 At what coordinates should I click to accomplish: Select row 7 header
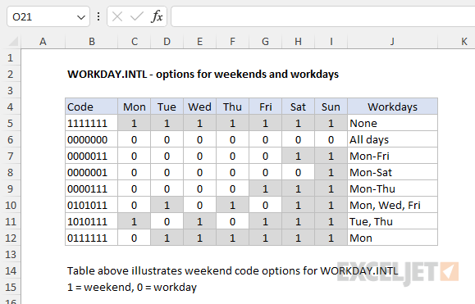[x=11, y=156]
